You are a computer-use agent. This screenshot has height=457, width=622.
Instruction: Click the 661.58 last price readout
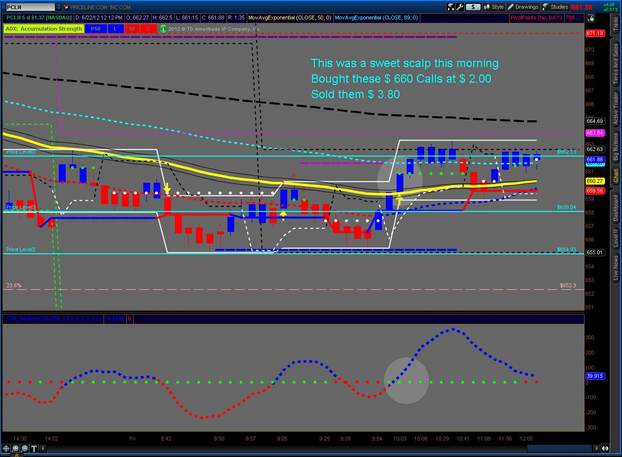click(582, 7)
